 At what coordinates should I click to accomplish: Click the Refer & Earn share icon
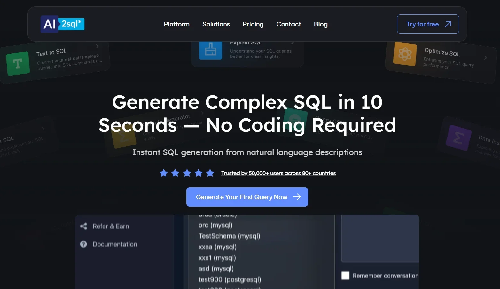[83, 226]
